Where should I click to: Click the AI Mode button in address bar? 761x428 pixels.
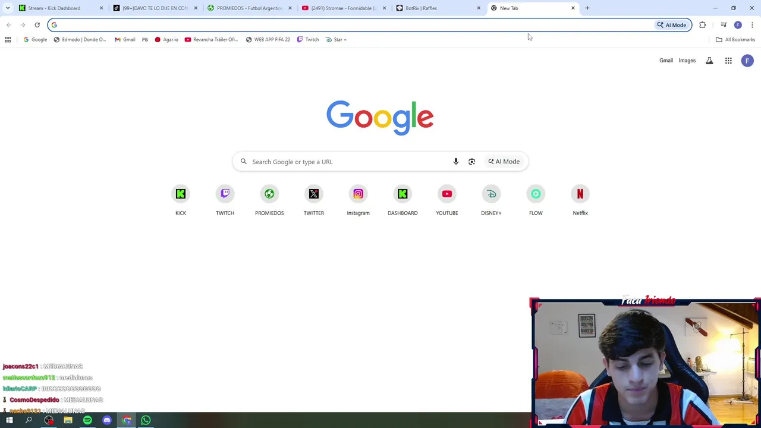[672, 25]
